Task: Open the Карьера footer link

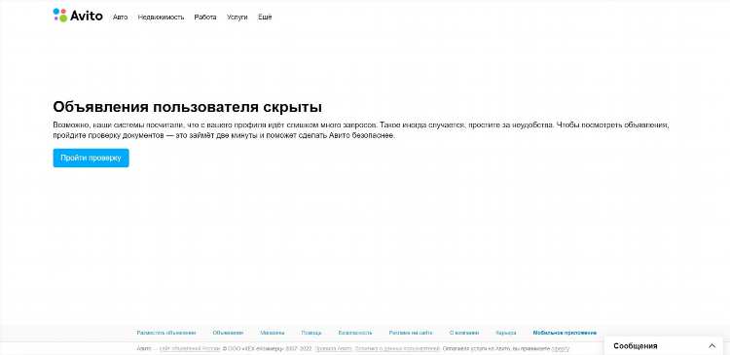Action: (x=506, y=334)
